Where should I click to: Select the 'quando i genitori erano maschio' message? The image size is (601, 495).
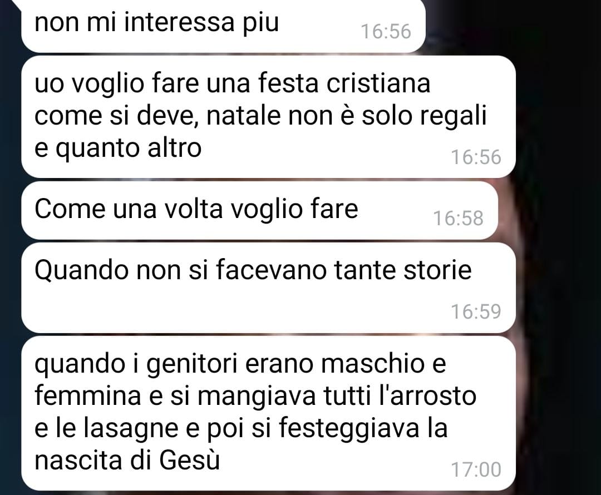[268, 413]
